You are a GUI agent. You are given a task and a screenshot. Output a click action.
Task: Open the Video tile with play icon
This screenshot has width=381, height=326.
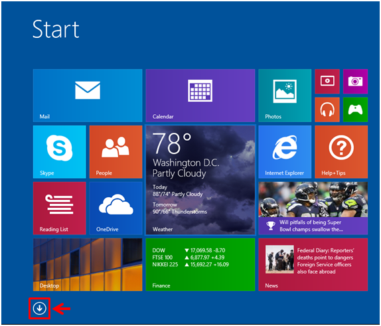pyautogui.click(x=327, y=82)
